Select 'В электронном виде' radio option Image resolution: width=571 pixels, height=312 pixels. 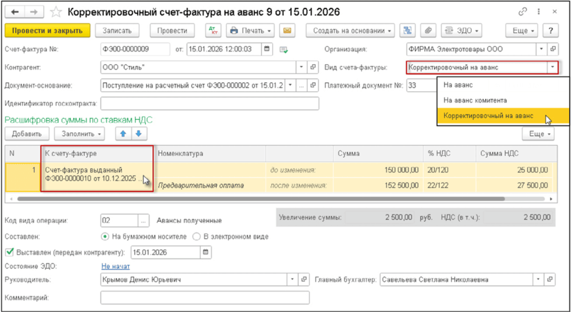pyautogui.click(x=197, y=236)
